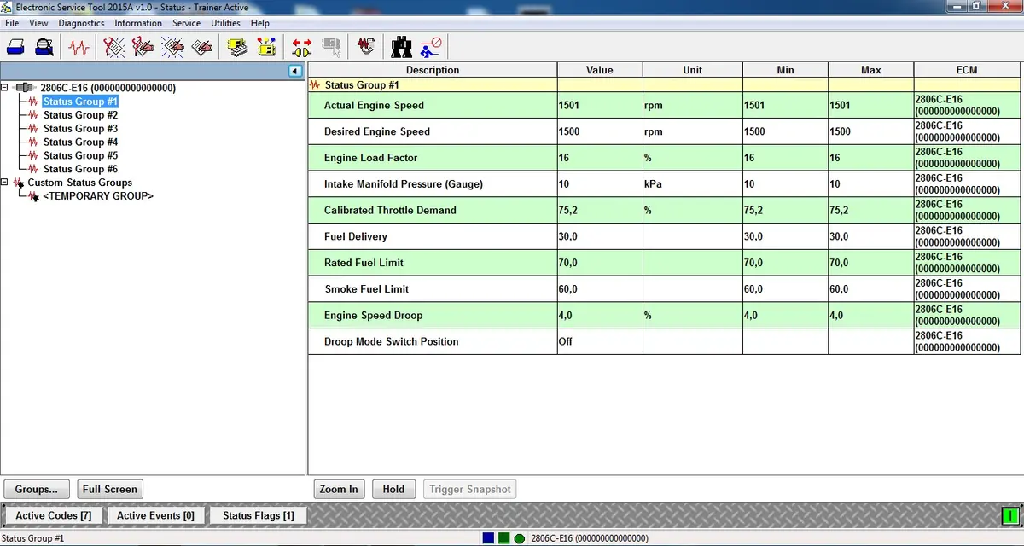Open Configuration tool icon with colored pins
The width and height of the screenshot is (1024, 546).
click(x=267, y=46)
